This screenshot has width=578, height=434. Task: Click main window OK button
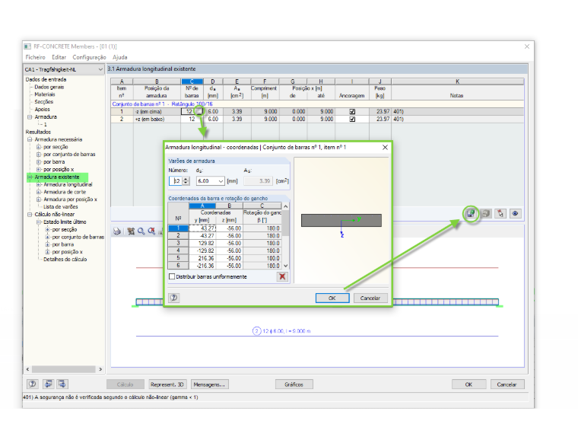tap(468, 385)
